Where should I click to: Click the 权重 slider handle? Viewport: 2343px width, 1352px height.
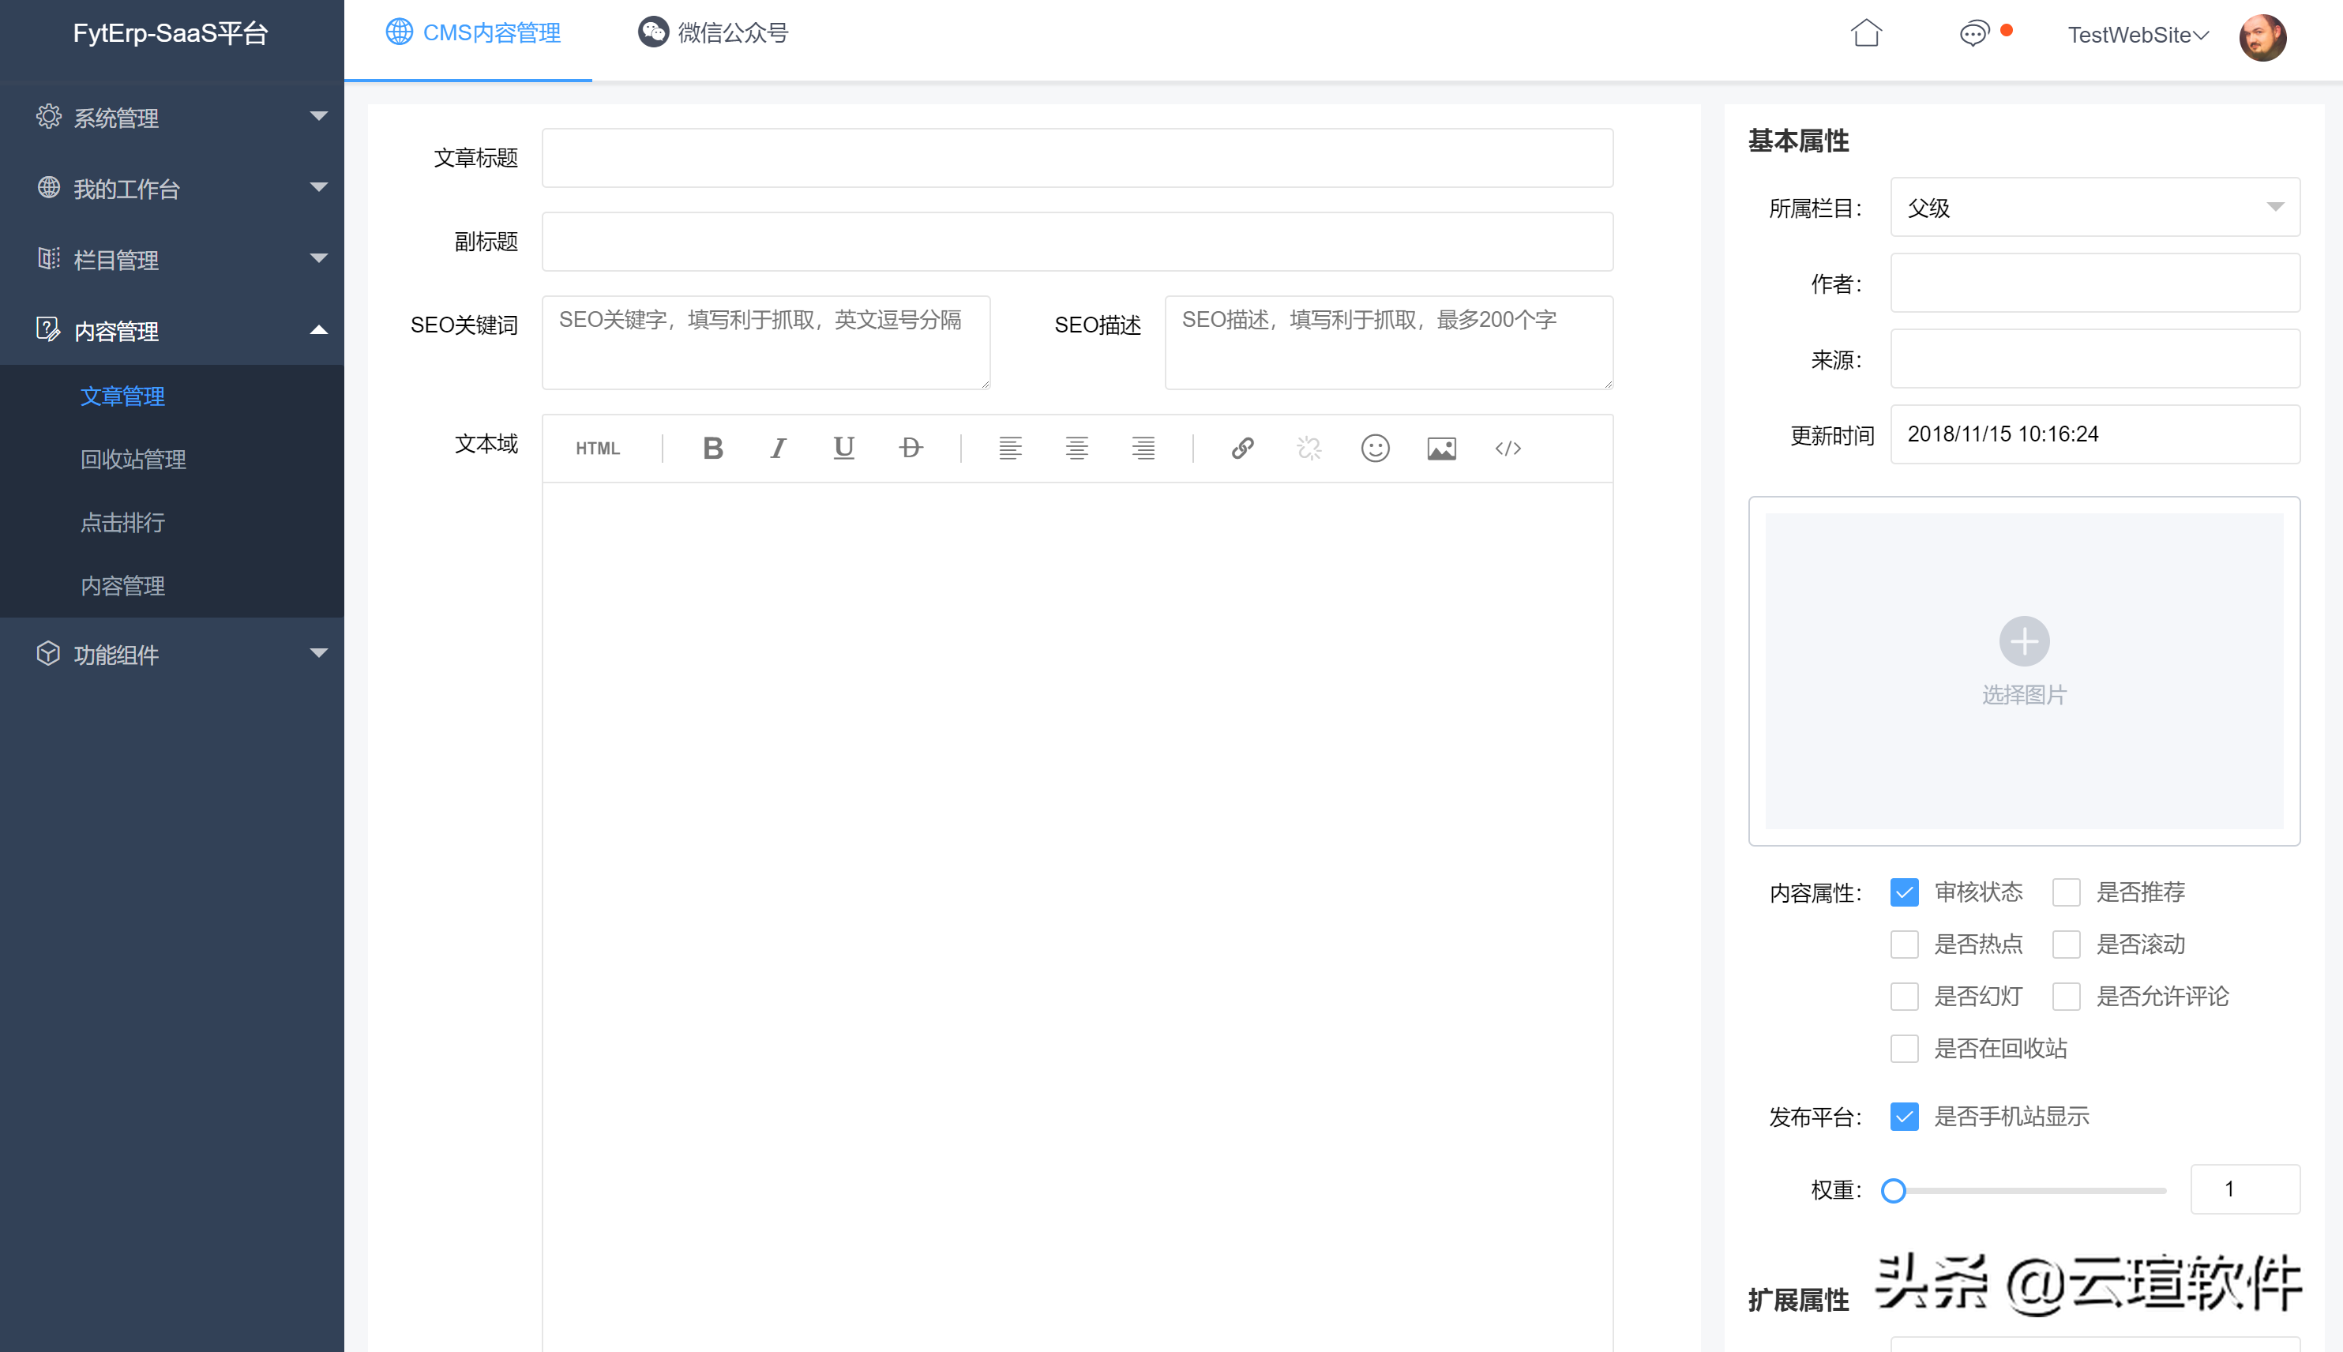(x=1893, y=1190)
